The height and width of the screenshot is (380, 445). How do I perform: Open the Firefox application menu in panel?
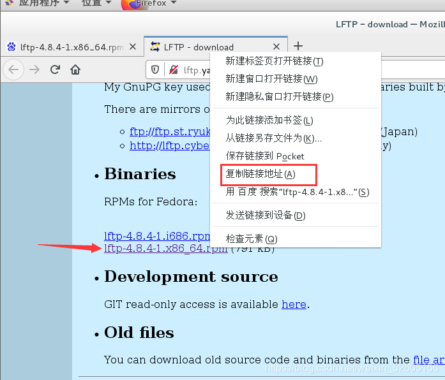[149, 3]
